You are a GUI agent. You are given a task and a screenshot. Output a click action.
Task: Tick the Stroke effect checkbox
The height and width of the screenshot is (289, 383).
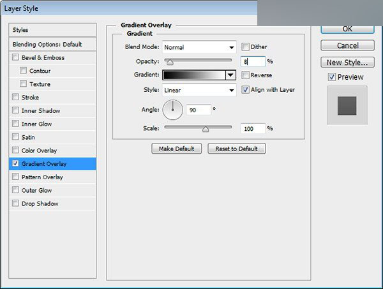(x=15, y=97)
